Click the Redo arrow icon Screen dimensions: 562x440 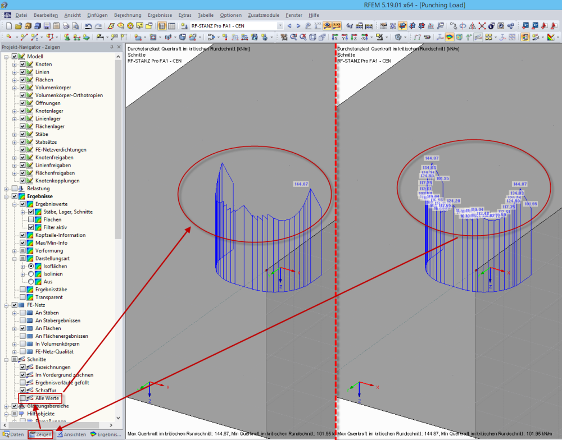tap(98, 26)
